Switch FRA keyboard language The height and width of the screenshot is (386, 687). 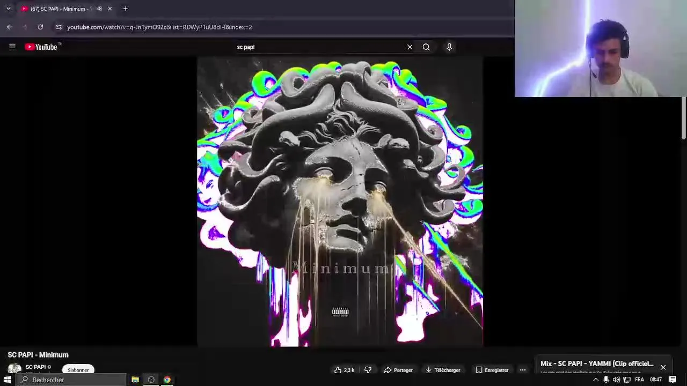tap(639, 380)
